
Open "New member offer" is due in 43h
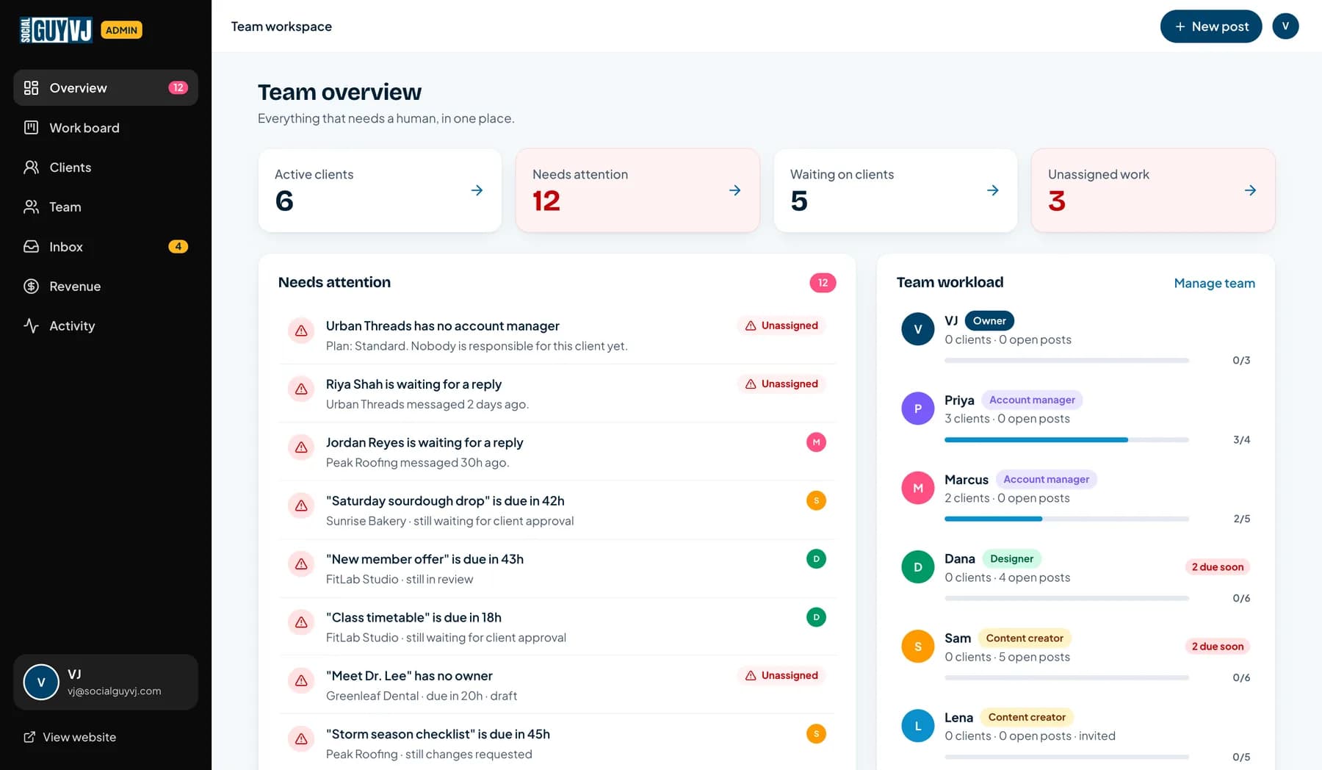coord(557,569)
